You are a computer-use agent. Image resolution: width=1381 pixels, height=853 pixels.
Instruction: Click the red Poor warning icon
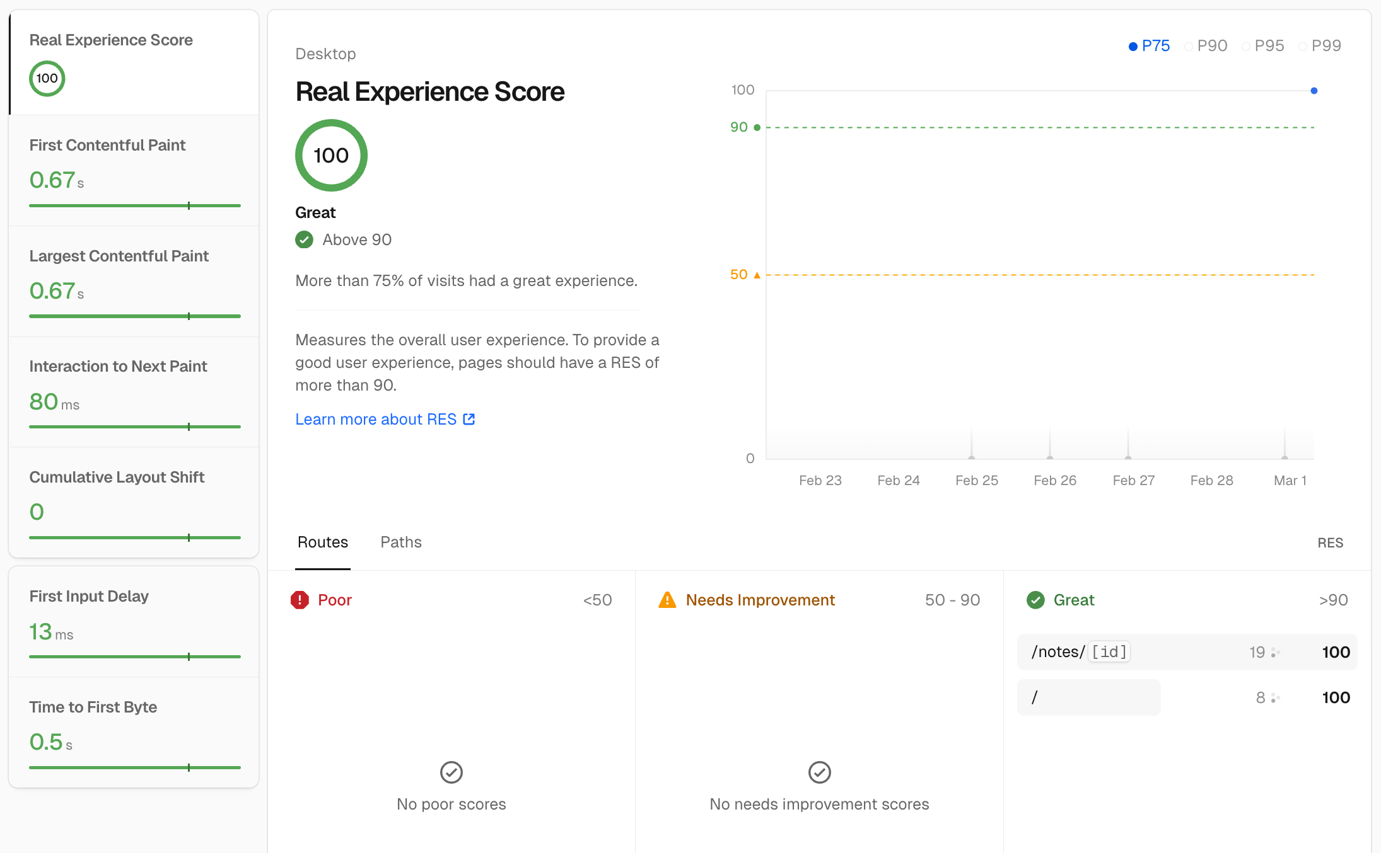point(300,600)
